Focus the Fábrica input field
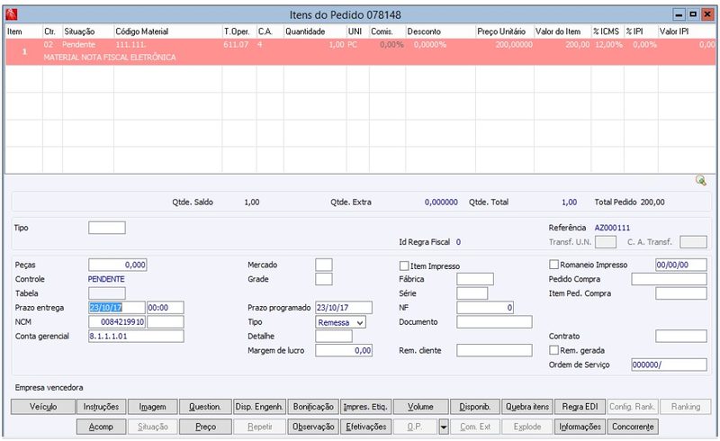This screenshot has height=441, width=720. pyautogui.click(x=475, y=279)
